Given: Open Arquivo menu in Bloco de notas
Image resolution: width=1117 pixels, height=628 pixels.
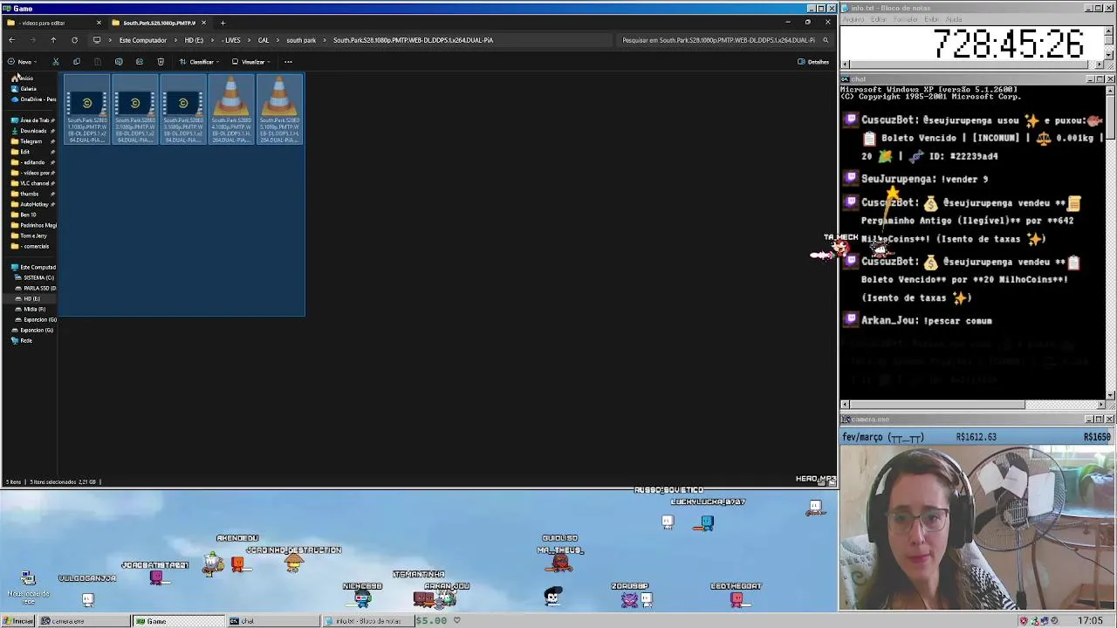Looking at the screenshot, I should click(x=853, y=19).
